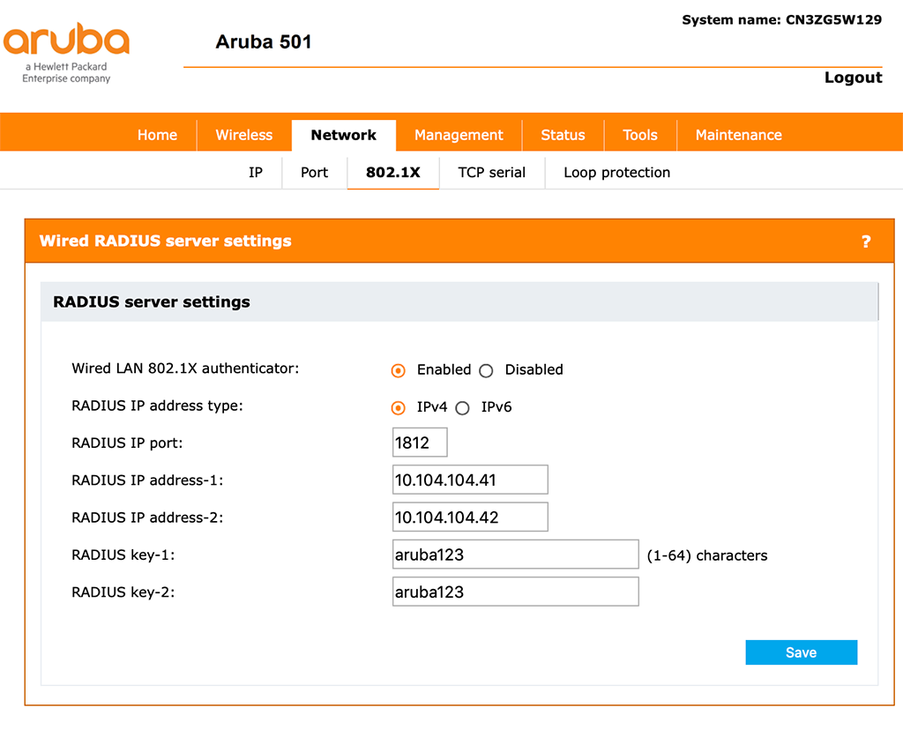Open the IP sub-tab

point(256,173)
